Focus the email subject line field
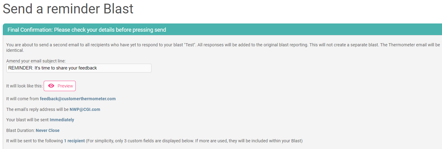Screen dimensions: 442x149 [x=79, y=68]
